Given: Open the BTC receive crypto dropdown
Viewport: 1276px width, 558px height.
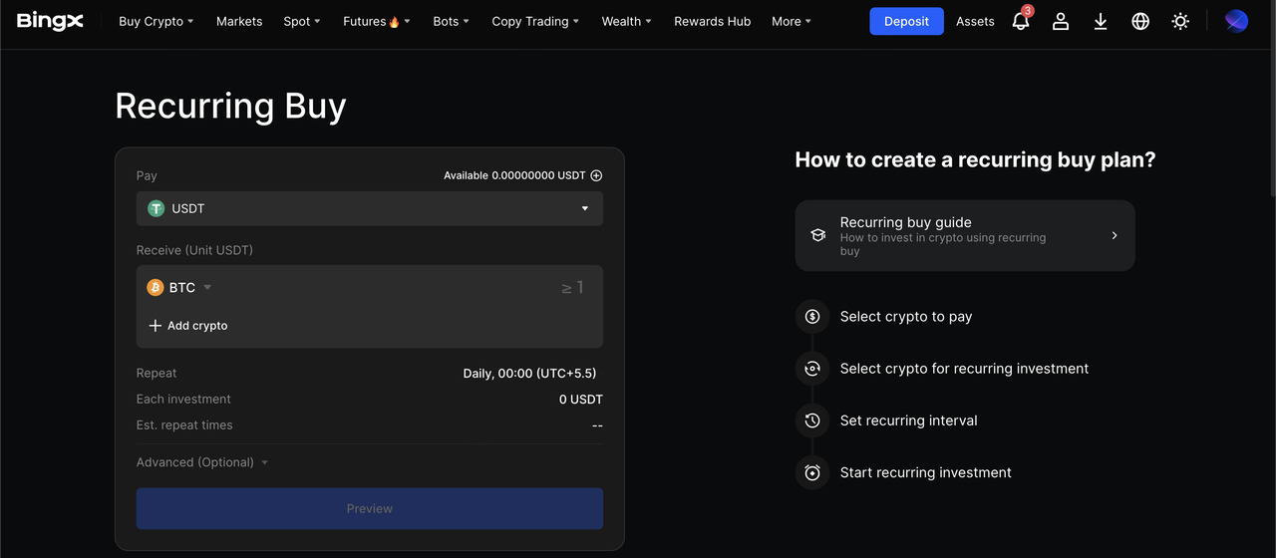Looking at the screenshot, I should (x=180, y=288).
